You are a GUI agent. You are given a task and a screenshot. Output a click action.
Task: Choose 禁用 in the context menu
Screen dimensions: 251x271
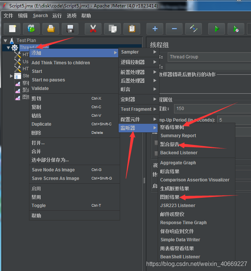pyautogui.click(x=74, y=197)
